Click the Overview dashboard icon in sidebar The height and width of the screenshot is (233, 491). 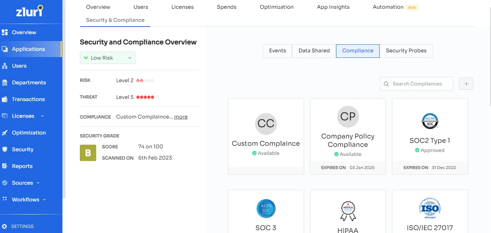[x=5, y=32]
